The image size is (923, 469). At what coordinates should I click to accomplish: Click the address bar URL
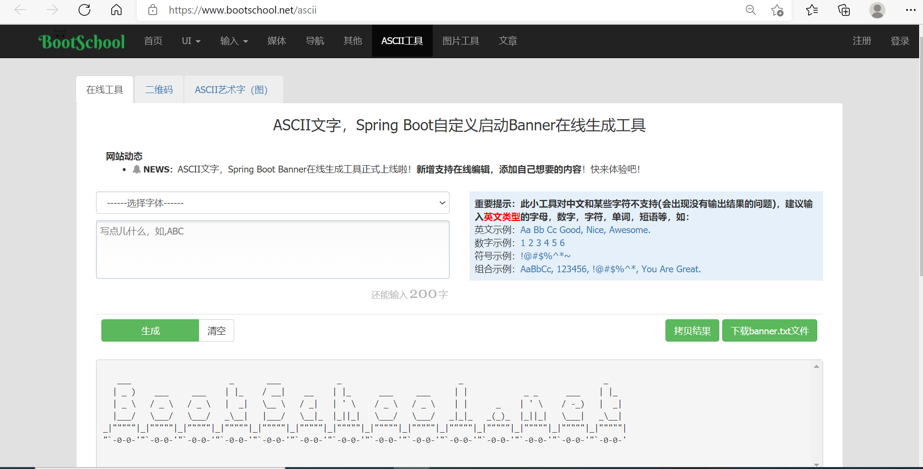click(x=243, y=10)
